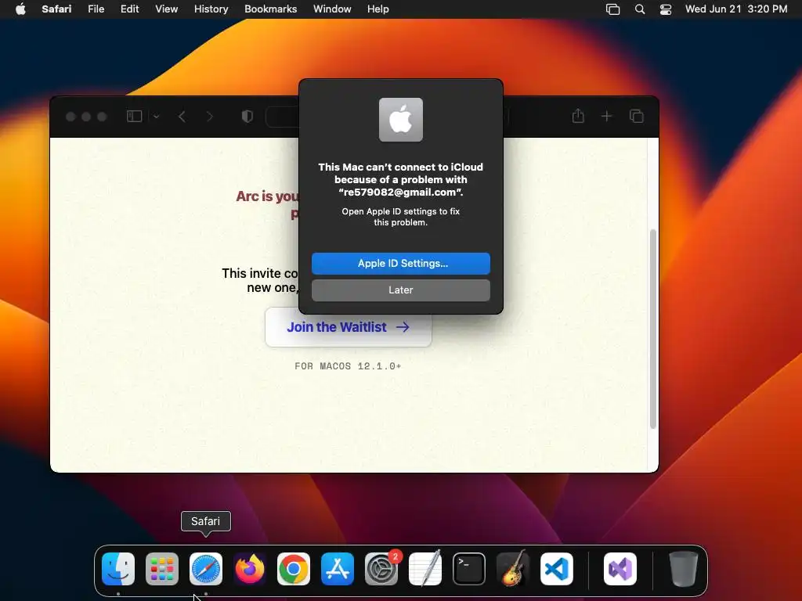This screenshot has width=802, height=601.
Task: Open System Settings from the Dock
Action: (x=381, y=569)
